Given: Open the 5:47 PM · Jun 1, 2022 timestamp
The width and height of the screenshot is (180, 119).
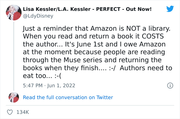Looking at the screenshot, I should point(49,85).
